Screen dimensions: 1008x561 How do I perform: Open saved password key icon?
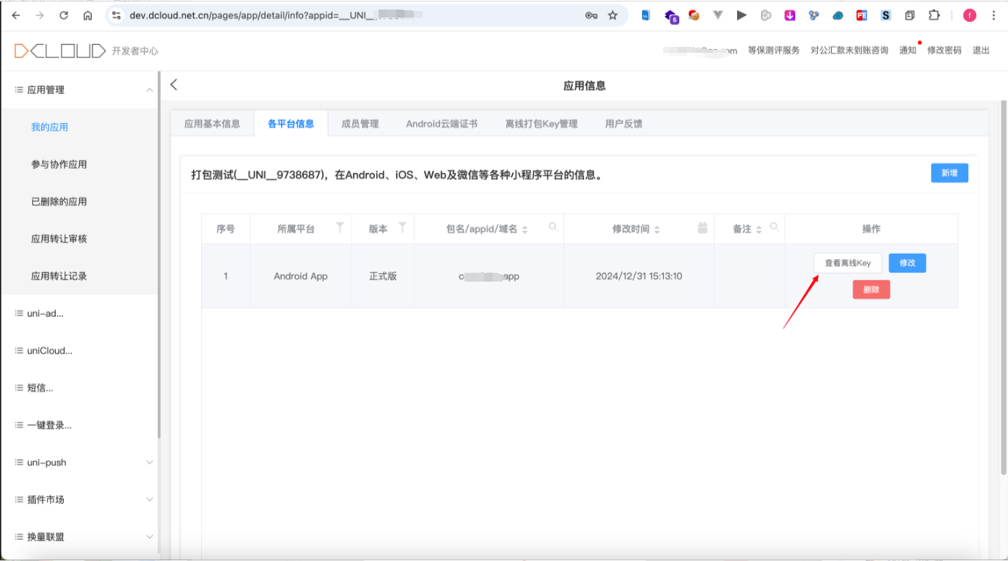(x=591, y=15)
